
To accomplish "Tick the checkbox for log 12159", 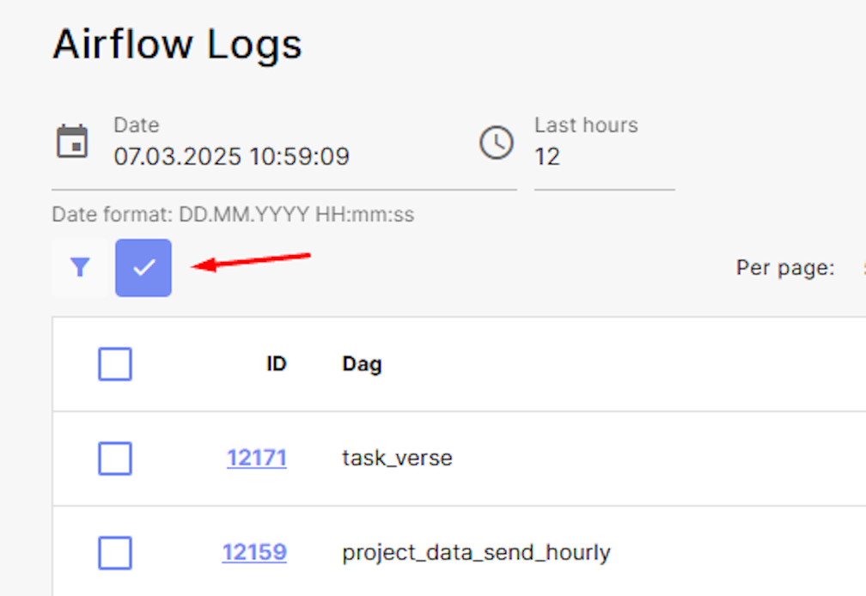I will (x=115, y=552).
